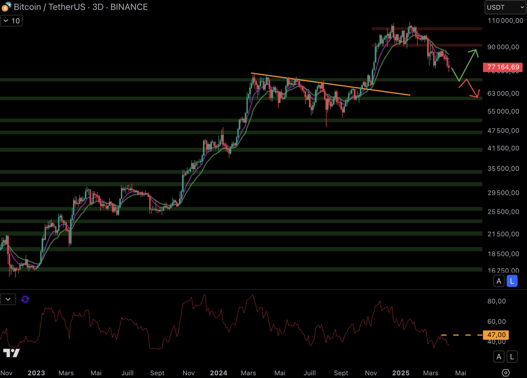Click the Juill label between 2023 and 2024

[127, 373]
